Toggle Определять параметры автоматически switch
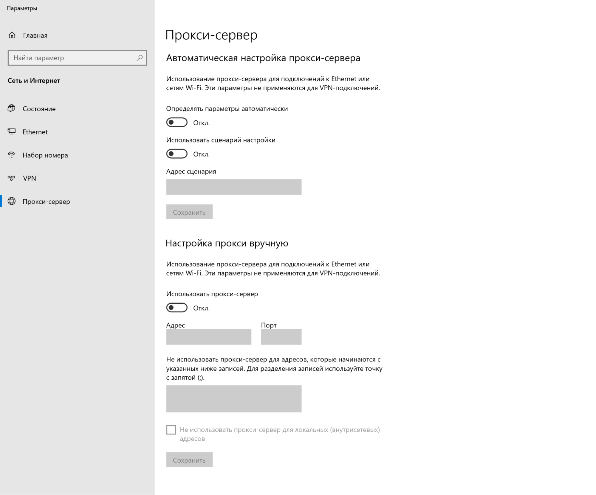The width and height of the screenshot is (596, 495). click(x=177, y=122)
